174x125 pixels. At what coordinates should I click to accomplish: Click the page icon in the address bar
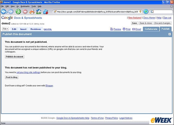pos(55,11)
